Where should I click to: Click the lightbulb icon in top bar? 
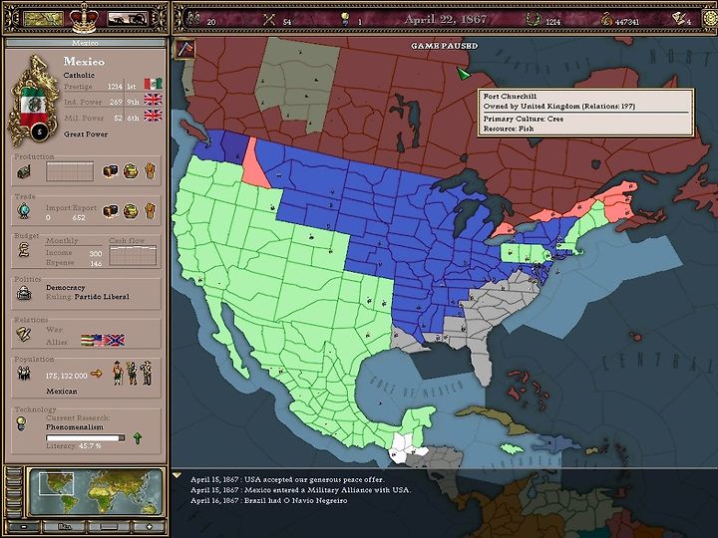[345, 19]
